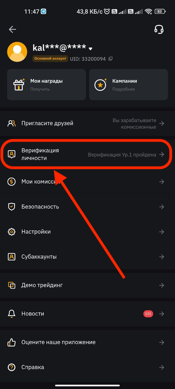Tap the gift box rewards icon
The height and width of the screenshot is (389, 175).
coord(19,85)
